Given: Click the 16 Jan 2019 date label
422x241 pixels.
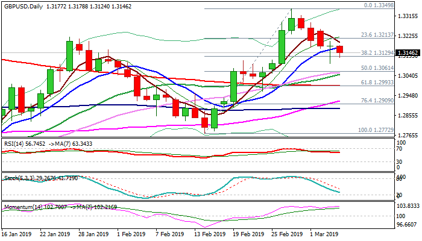Looking at the screenshot, I should click(17, 234).
